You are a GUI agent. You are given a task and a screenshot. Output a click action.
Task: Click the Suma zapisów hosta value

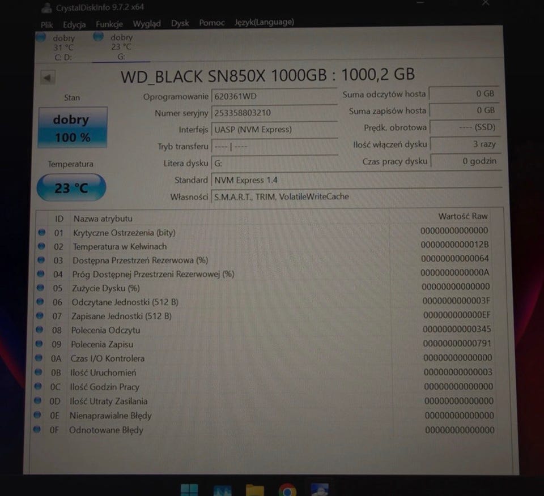[x=464, y=110]
